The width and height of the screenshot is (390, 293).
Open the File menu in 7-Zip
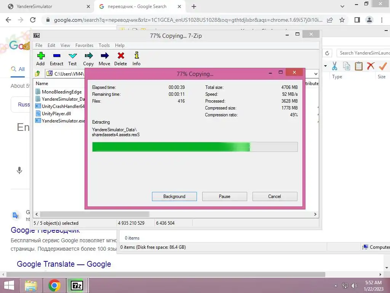tap(39, 45)
